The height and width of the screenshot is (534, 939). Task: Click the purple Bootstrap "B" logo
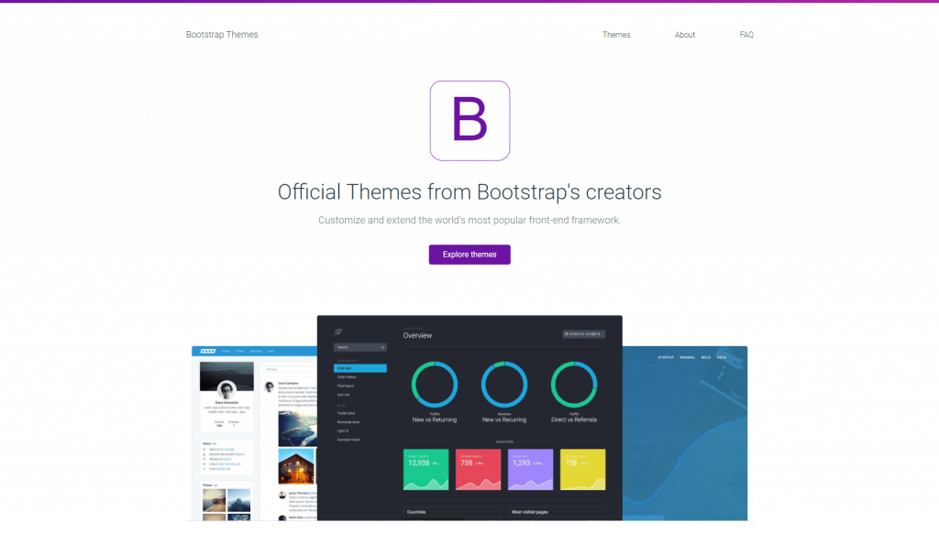(469, 120)
